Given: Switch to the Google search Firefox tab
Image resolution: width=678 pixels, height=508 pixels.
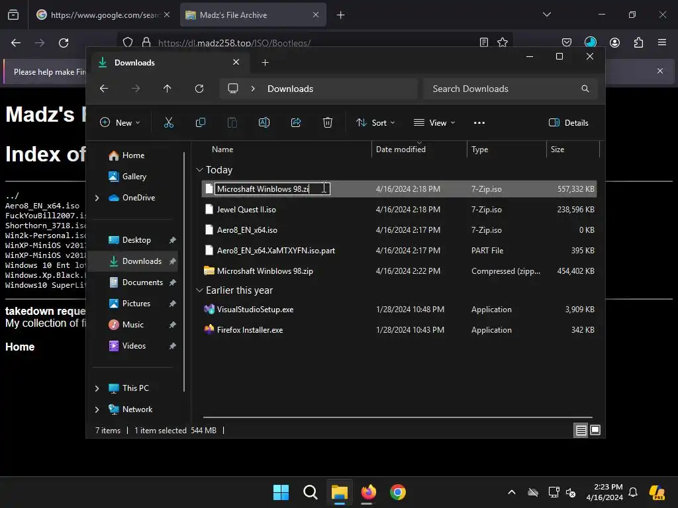Looking at the screenshot, I should pyautogui.click(x=103, y=15).
